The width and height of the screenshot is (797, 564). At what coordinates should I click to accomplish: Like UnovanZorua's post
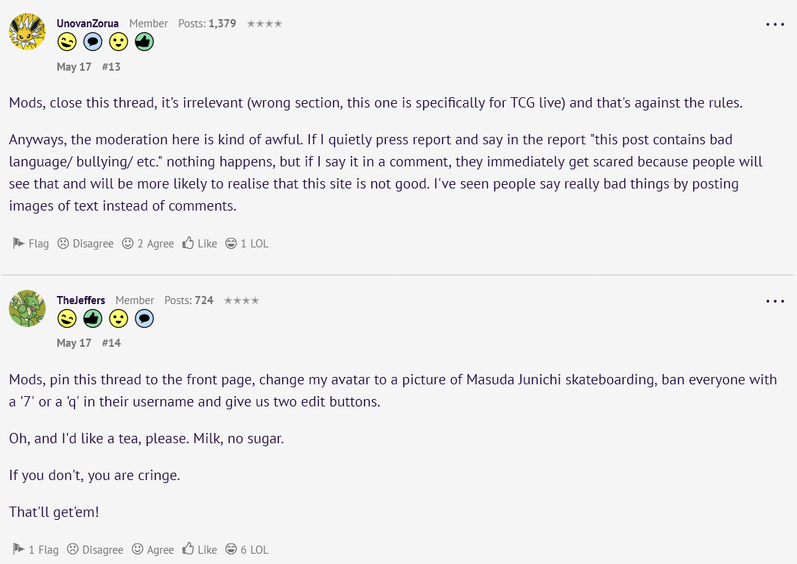click(x=200, y=244)
